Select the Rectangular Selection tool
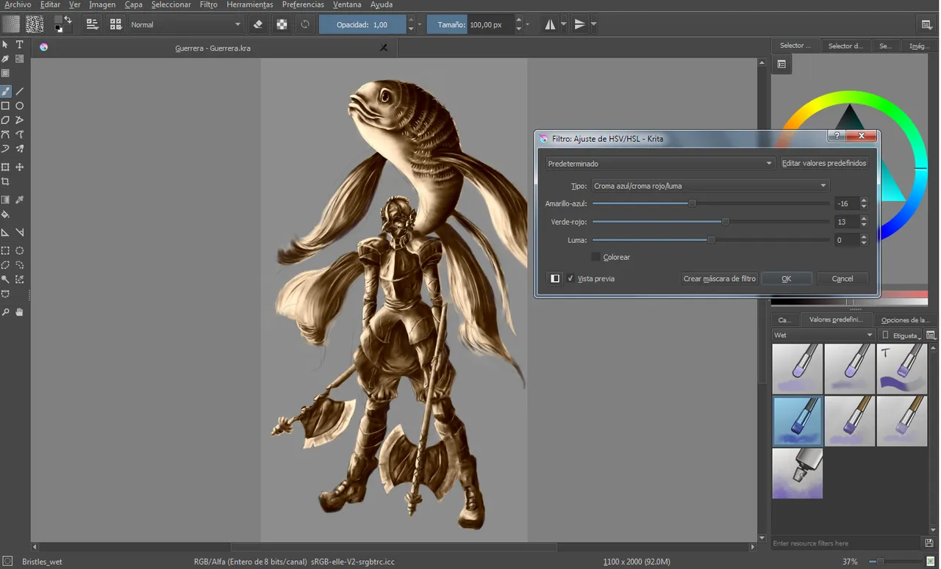Screen dimensions: 941x569 tap(6, 250)
